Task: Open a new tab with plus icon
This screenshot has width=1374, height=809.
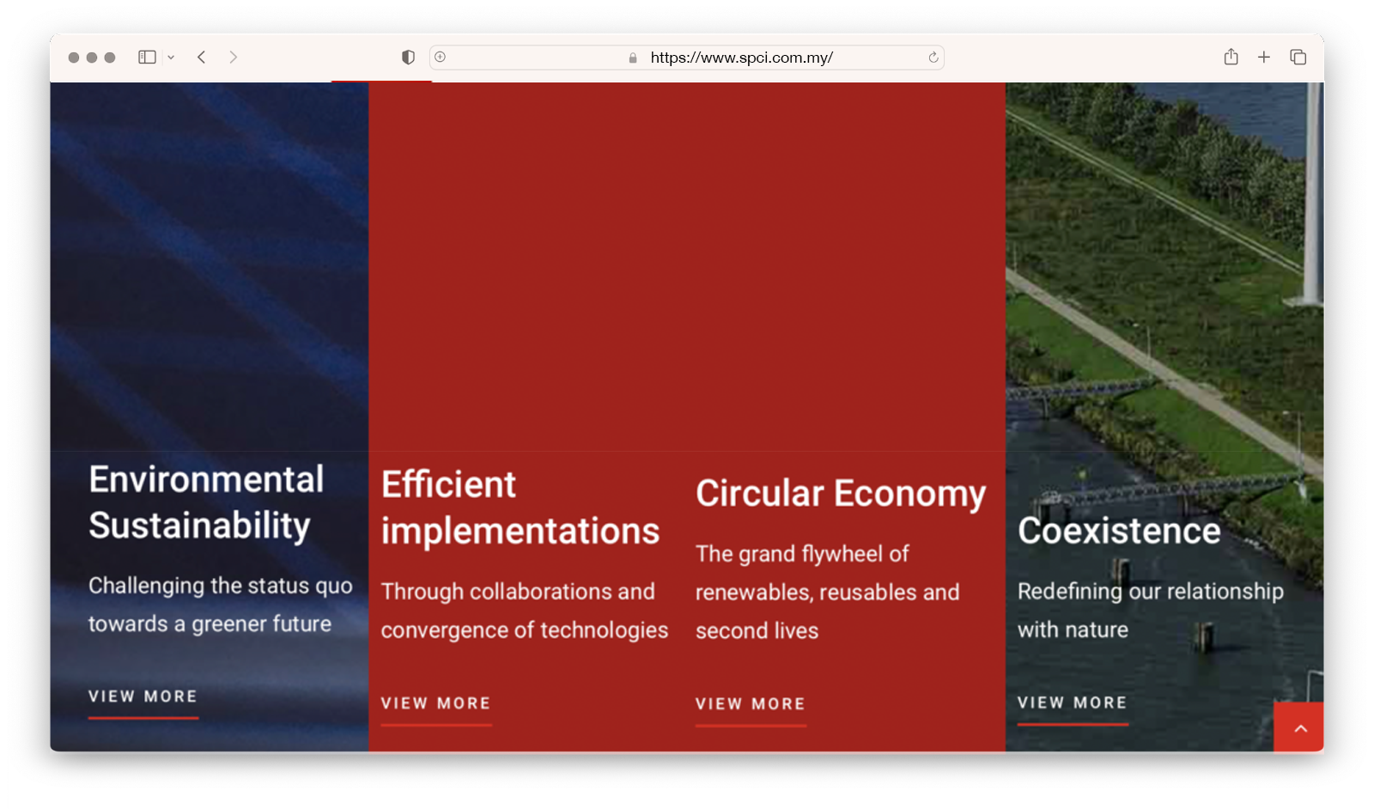Action: pos(1264,58)
